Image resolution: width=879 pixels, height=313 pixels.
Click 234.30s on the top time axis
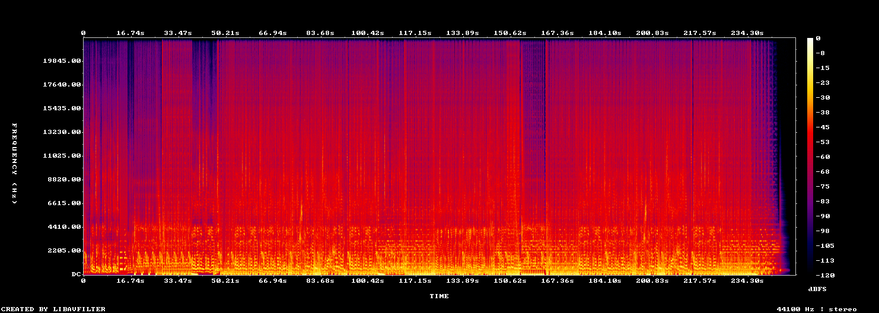click(x=747, y=33)
